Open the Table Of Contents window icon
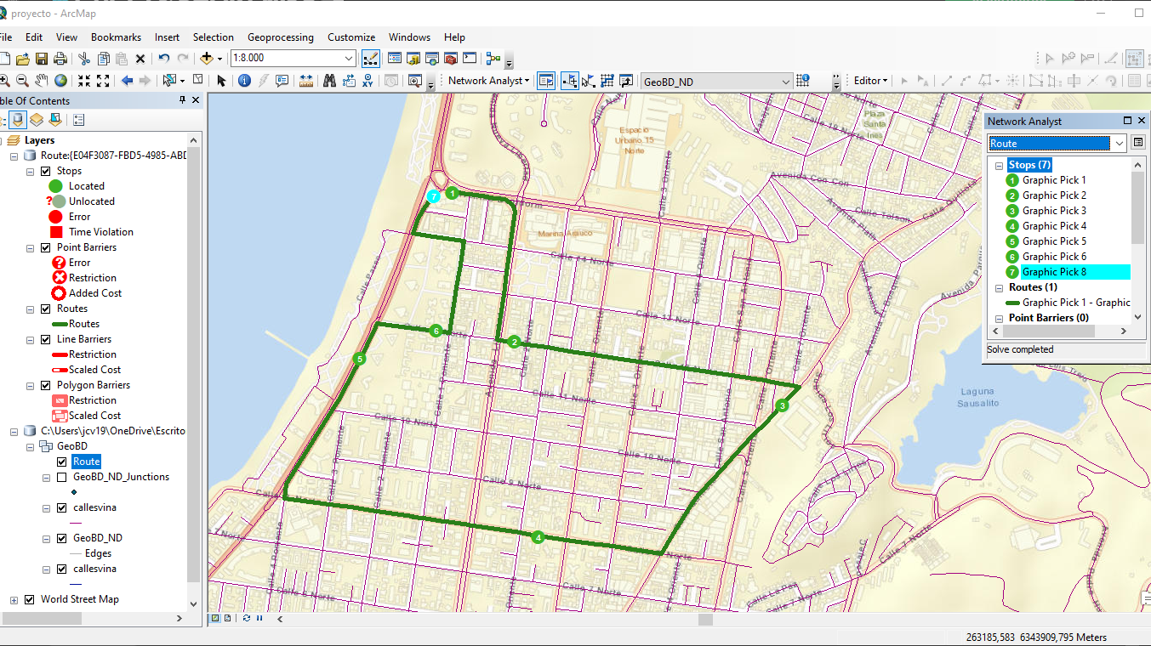 pos(395,59)
